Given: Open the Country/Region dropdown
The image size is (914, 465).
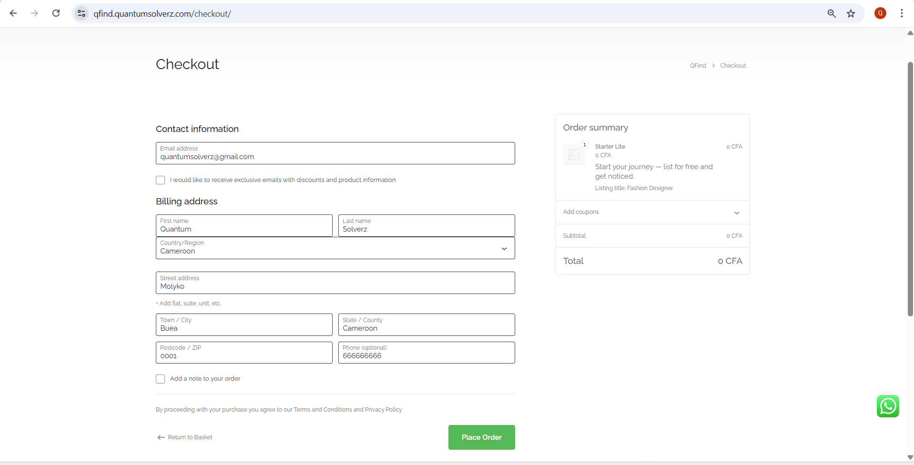Looking at the screenshot, I should point(335,248).
